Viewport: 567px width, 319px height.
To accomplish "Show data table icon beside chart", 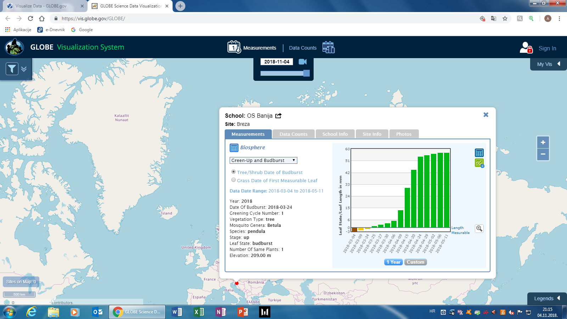I will tap(479, 153).
